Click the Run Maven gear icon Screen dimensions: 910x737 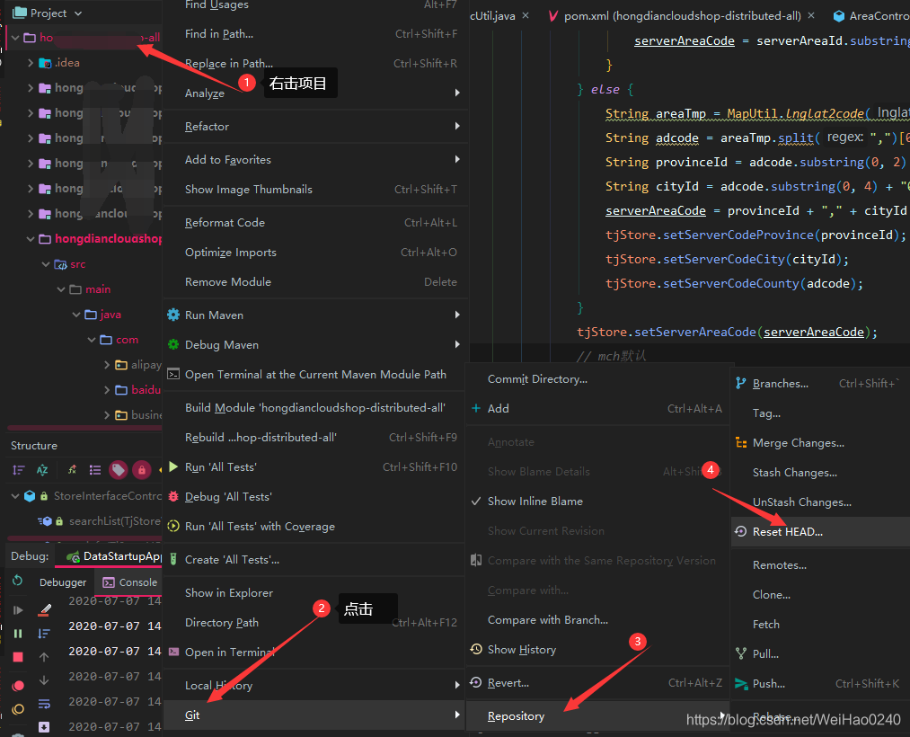point(173,315)
